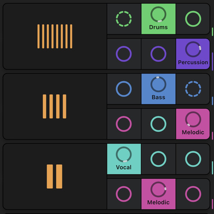Select Melodic cell in bottom pink row
This screenshot has width=214, height=214.
(x=158, y=194)
